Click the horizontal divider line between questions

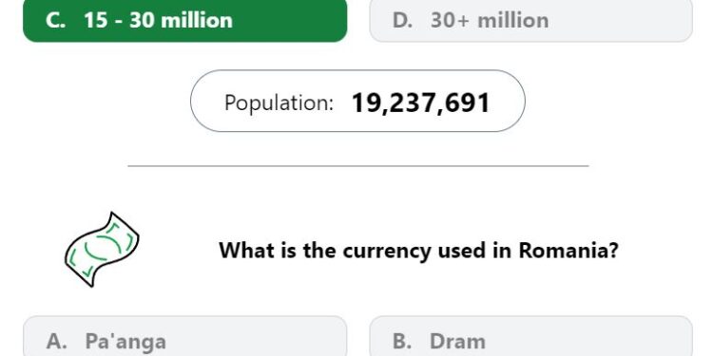point(358,166)
